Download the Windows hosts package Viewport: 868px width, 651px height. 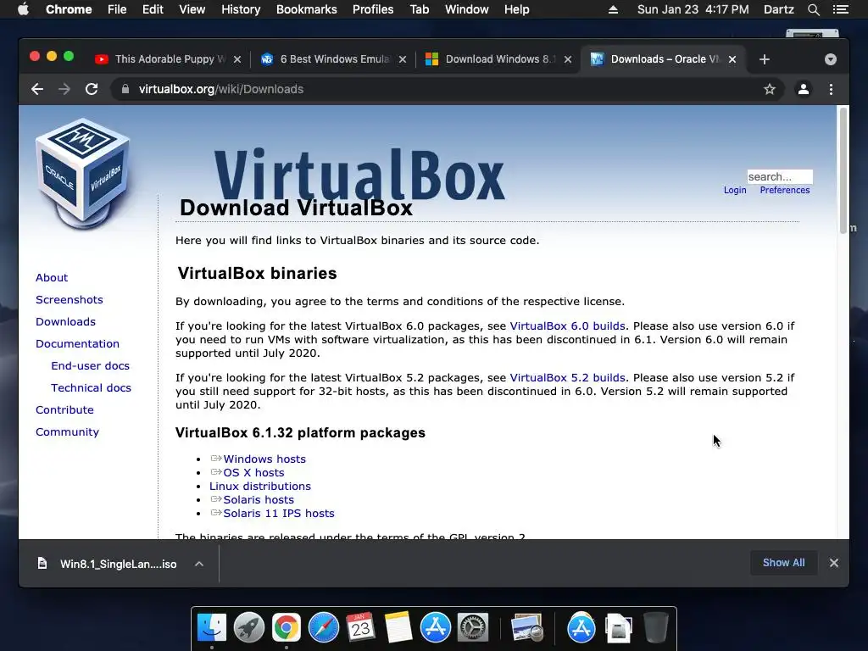tap(264, 459)
